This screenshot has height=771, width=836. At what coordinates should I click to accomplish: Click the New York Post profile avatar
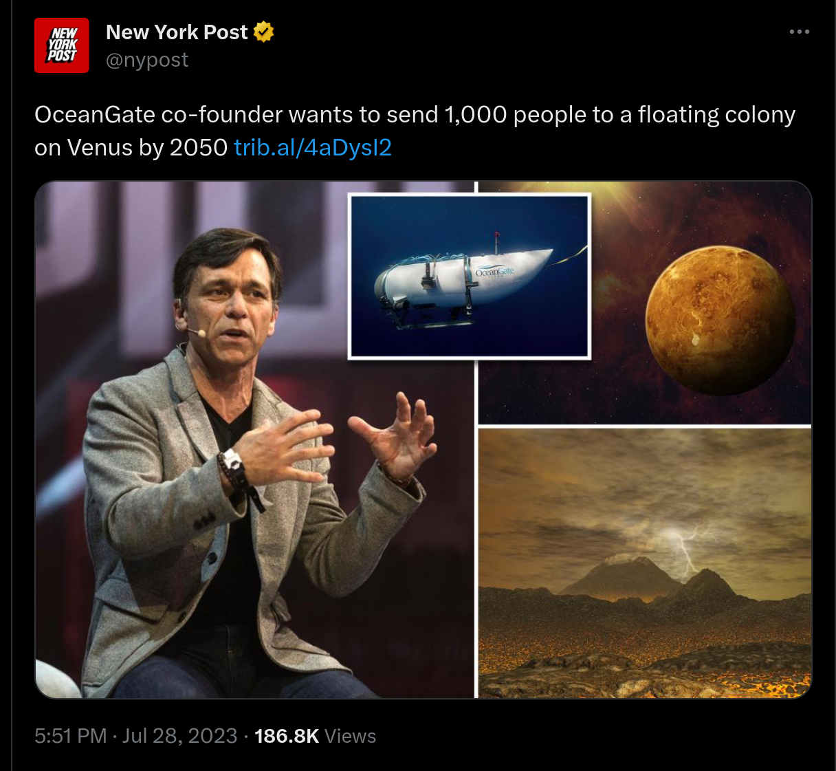point(62,45)
